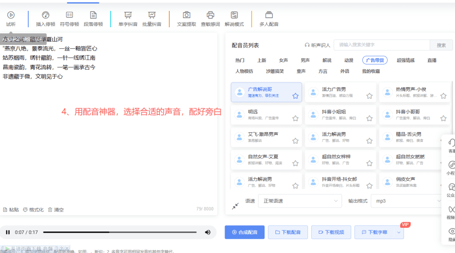Click the audio playback progress bar
The image size is (455, 253).
click(120, 232)
